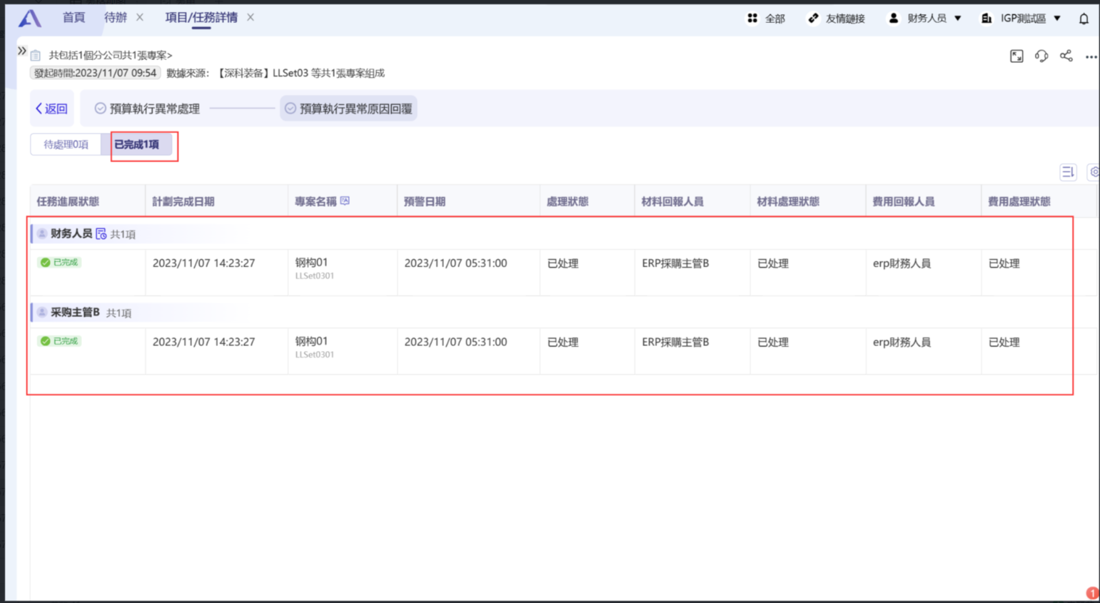The width and height of the screenshot is (1100, 603).
Task: Click the share icon
Action: 1066,56
